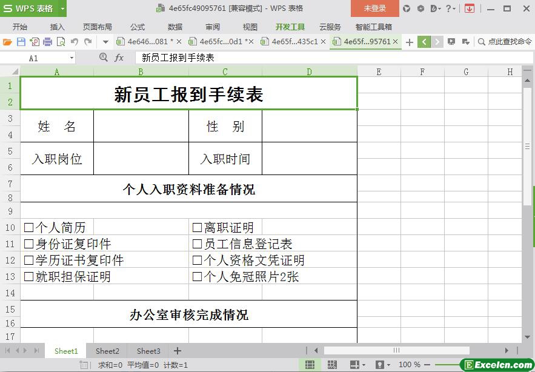Click the Redo arrow icon
The width and height of the screenshot is (535, 372).
88,42
